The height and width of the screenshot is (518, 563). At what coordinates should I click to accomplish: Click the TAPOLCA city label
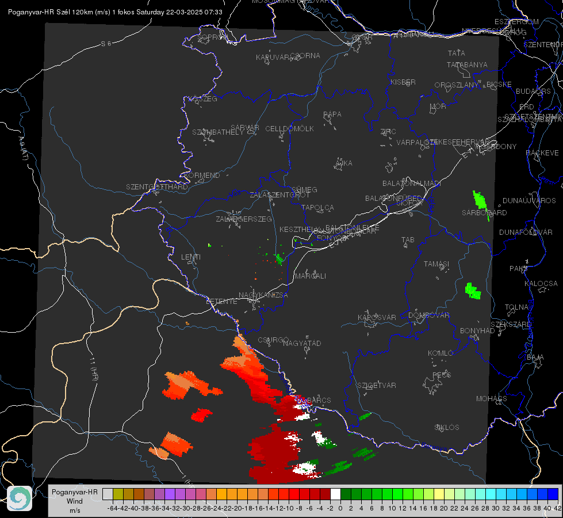coord(317,207)
